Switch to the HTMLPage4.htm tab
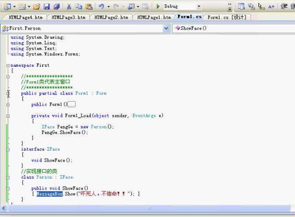 (x=26, y=18)
